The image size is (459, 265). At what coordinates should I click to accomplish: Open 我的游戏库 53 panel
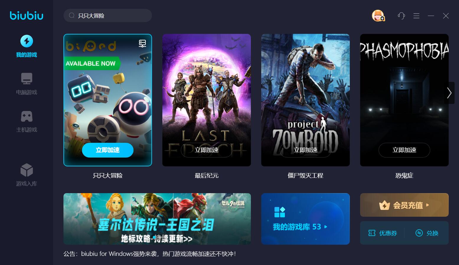tap(306, 219)
